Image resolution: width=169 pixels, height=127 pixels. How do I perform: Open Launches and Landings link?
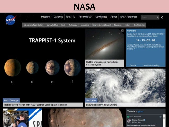coord(151,65)
